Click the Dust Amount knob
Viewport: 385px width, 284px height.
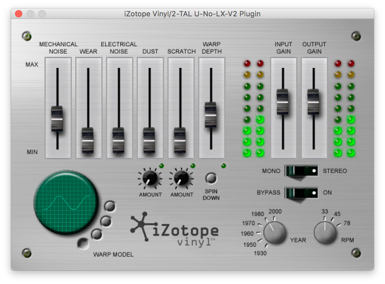click(150, 178)
